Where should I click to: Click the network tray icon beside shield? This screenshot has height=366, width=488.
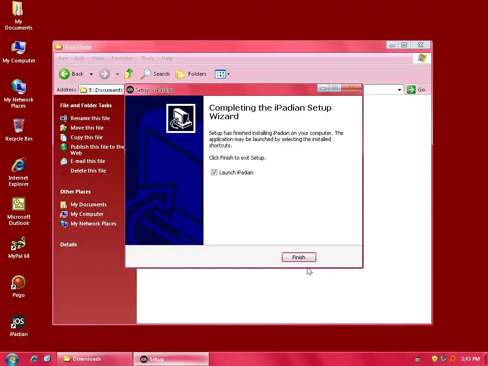pyautogui.click(x=444, y=359)
